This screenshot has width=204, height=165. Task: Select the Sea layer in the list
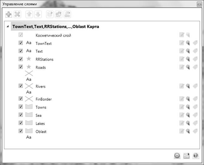click(x=39, y=115)
